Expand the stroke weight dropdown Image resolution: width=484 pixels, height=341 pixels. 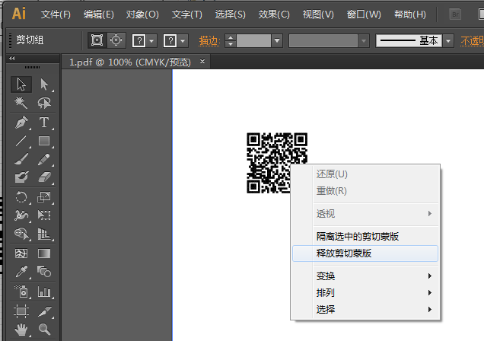277,40
